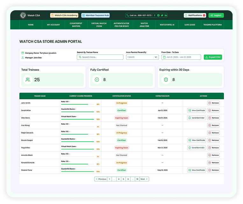The width and height of the screenshot is (243, 204).
Task: Click the Logout button
Action: (216, 15)
